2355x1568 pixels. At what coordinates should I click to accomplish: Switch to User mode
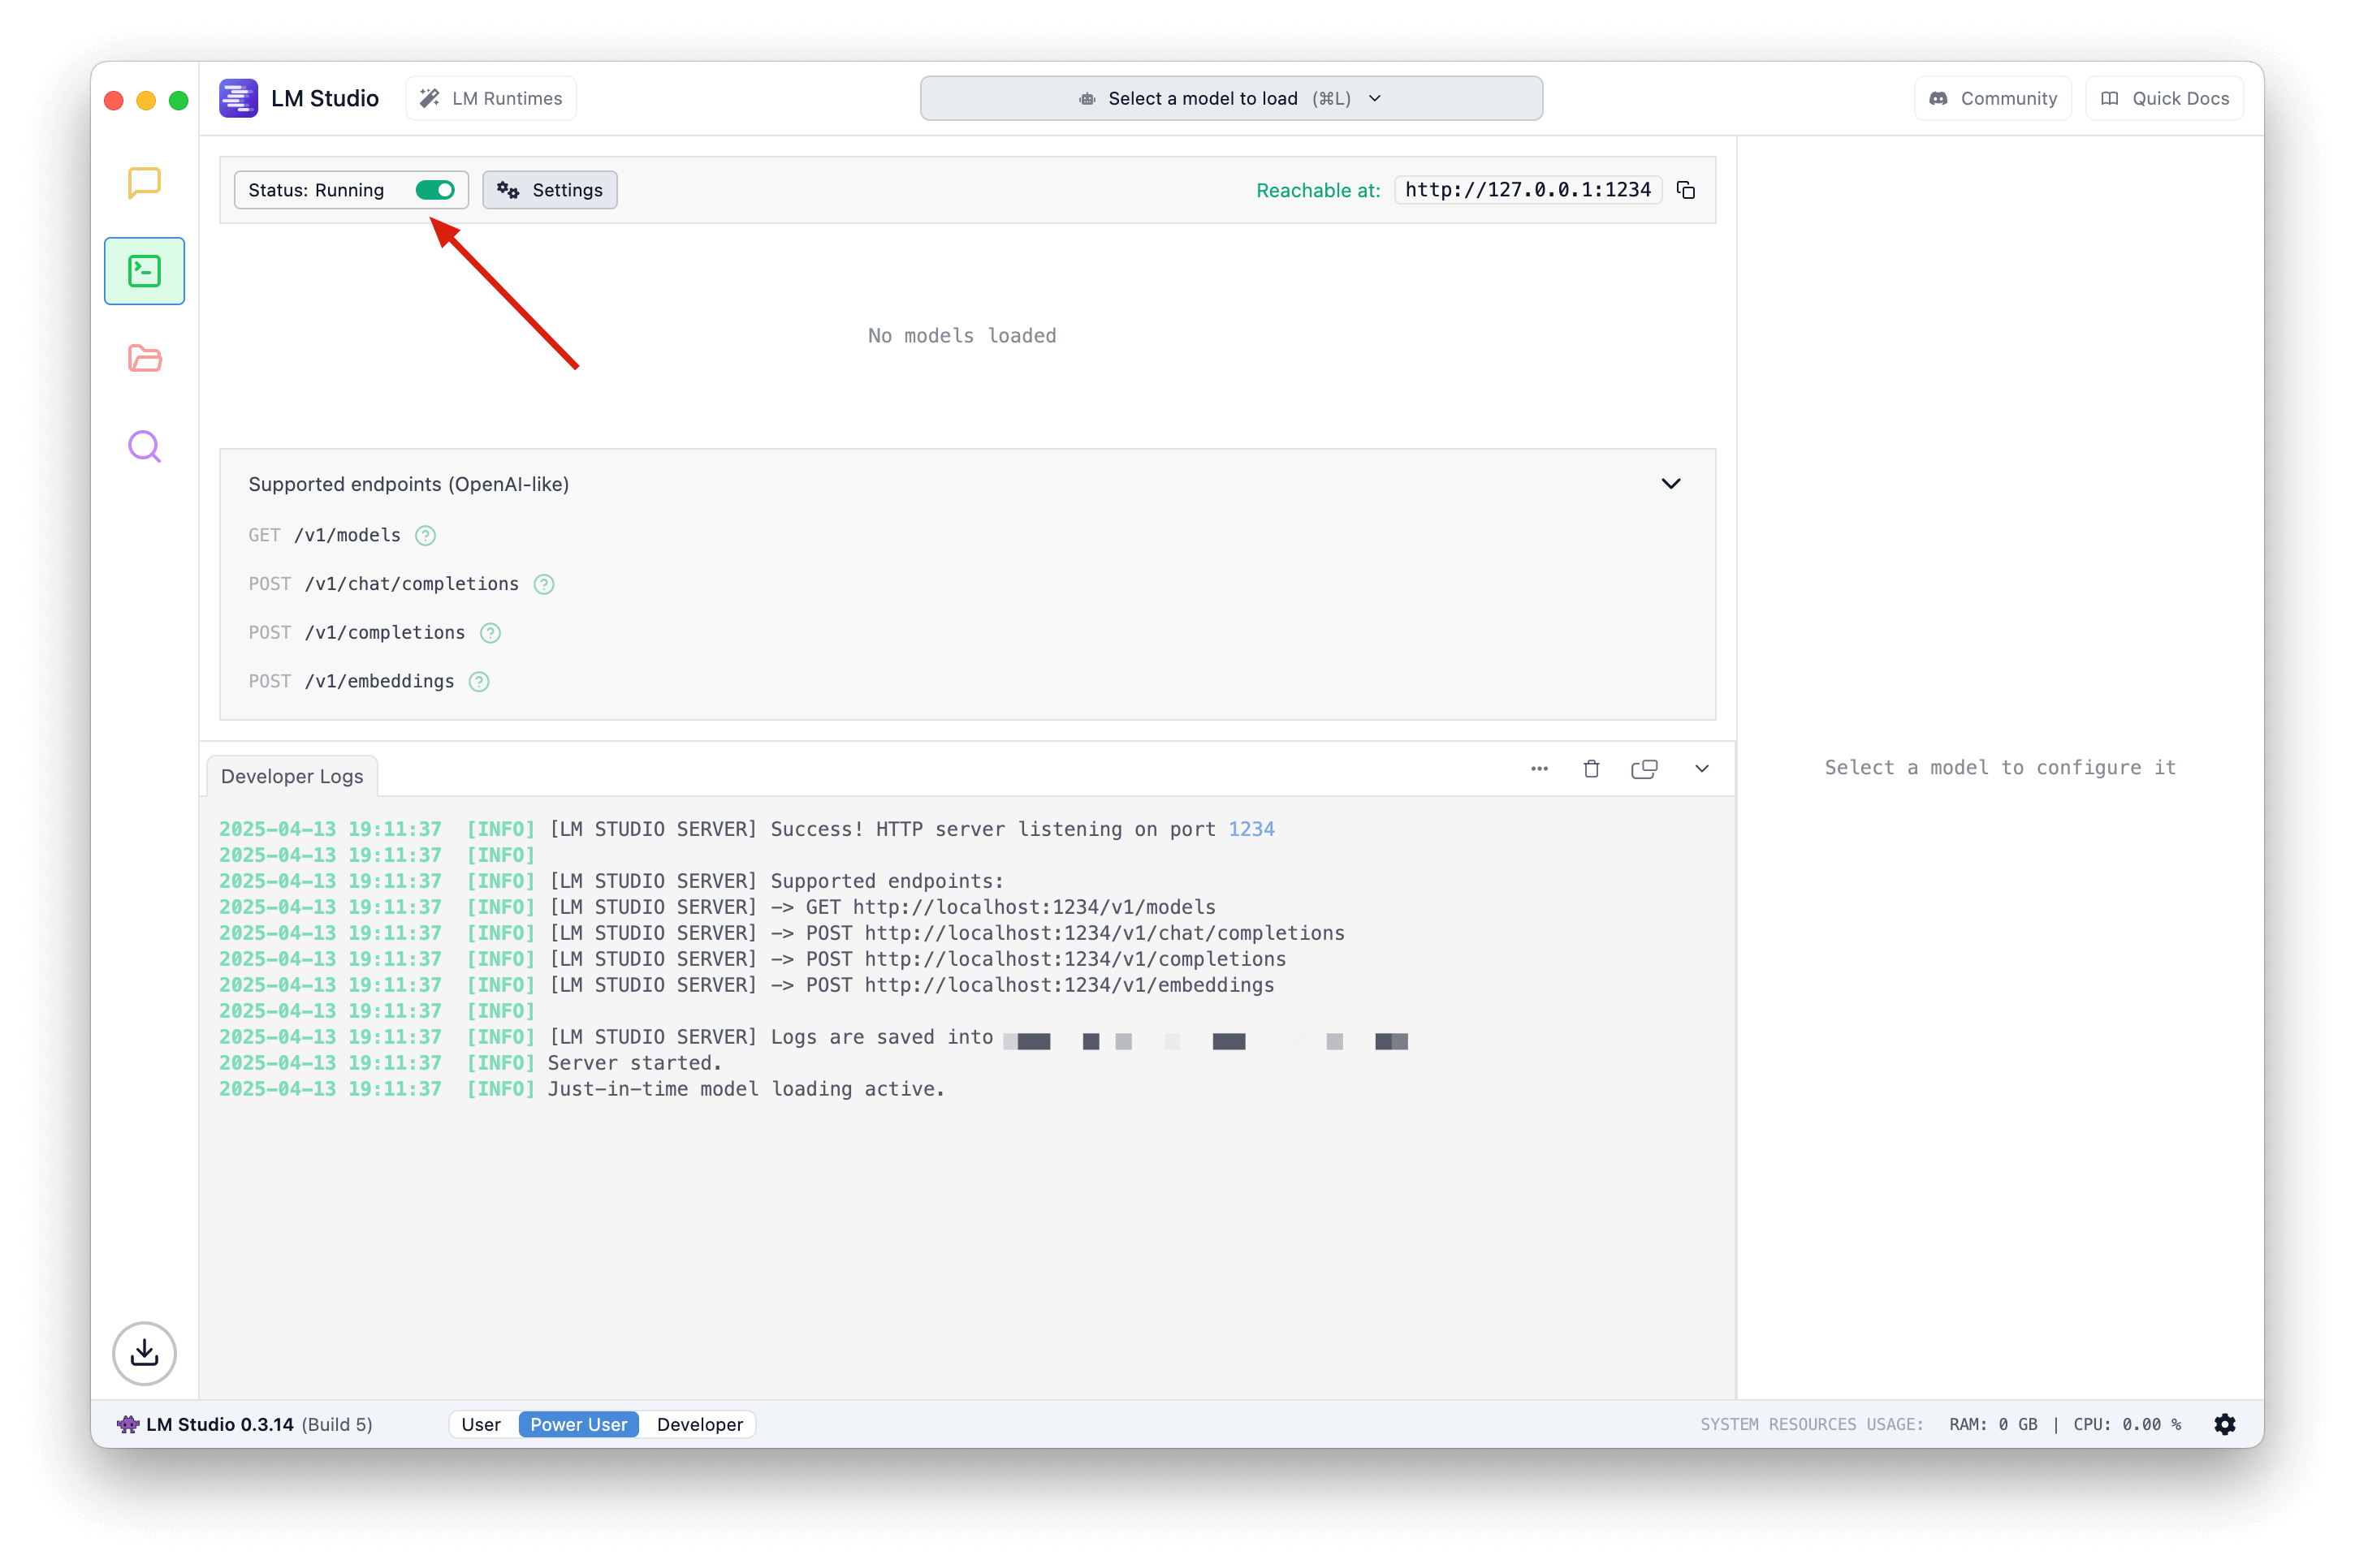pos(480,1424)
